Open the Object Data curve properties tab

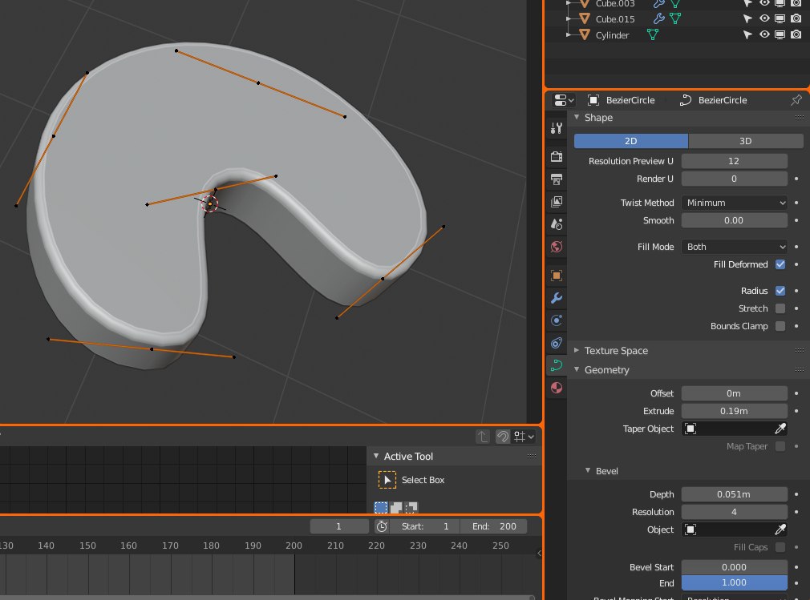coord(557,365)
